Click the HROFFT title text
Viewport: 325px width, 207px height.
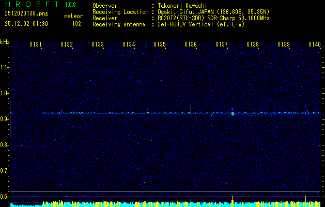tap(32, 4)
